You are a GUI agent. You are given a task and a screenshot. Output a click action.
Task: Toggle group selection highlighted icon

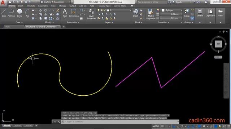coord(192,18)
